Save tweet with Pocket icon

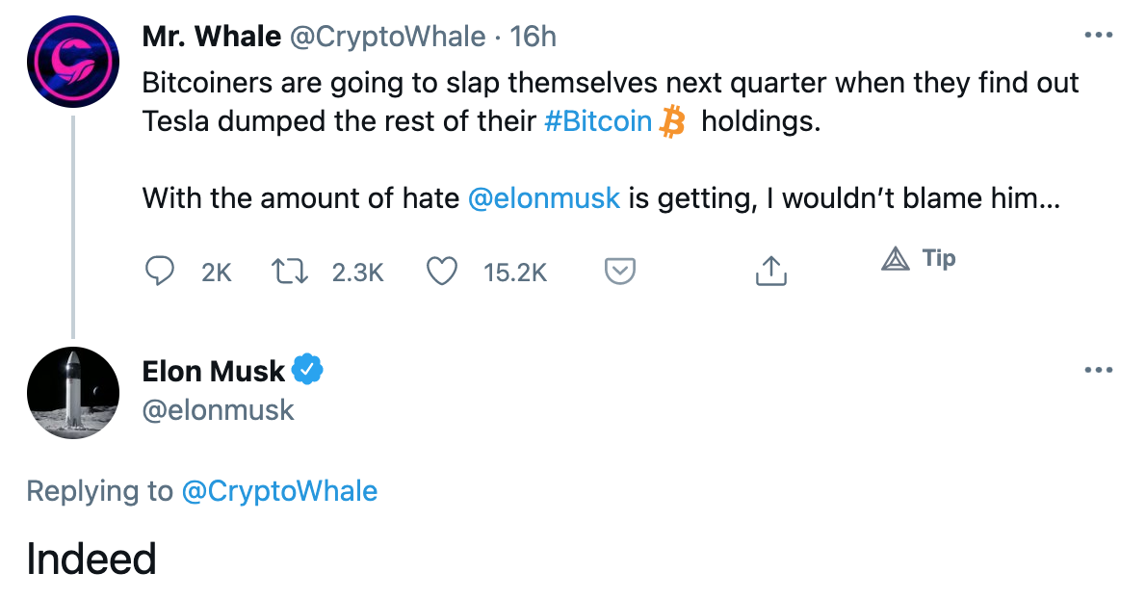pyautogui.click(x=619, y=273)
